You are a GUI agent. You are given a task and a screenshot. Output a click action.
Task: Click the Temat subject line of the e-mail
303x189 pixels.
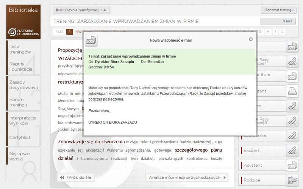[x=132, y=56]
